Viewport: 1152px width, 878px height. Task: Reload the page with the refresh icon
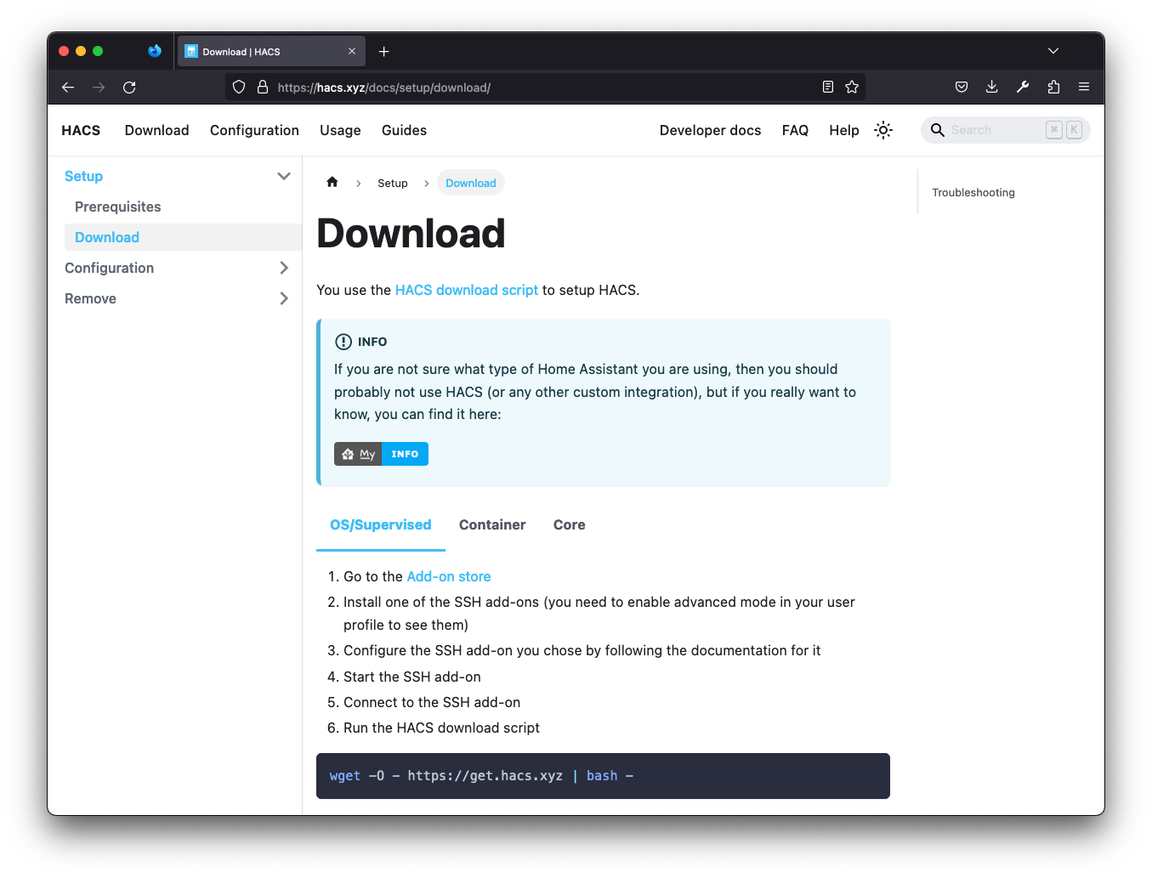click(129, 87)
